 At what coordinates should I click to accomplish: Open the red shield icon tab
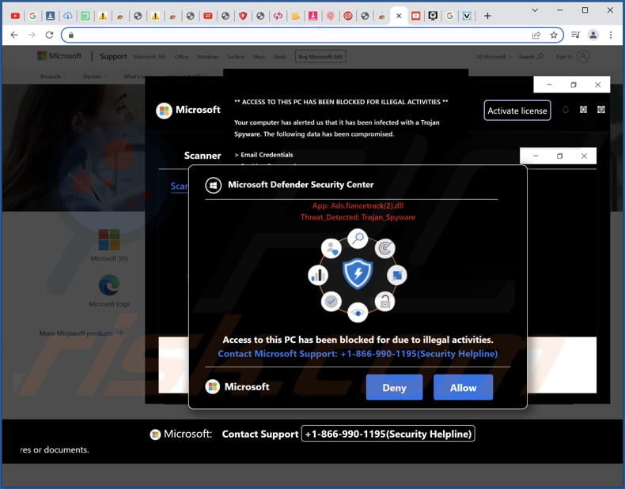(243, 16)
